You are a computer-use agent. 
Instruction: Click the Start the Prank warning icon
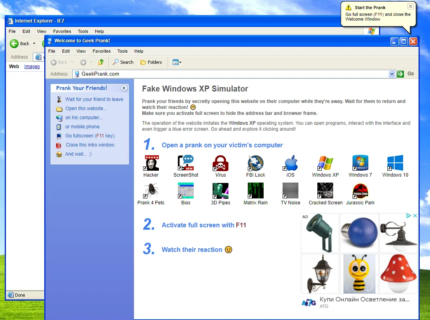coord(348,8)
